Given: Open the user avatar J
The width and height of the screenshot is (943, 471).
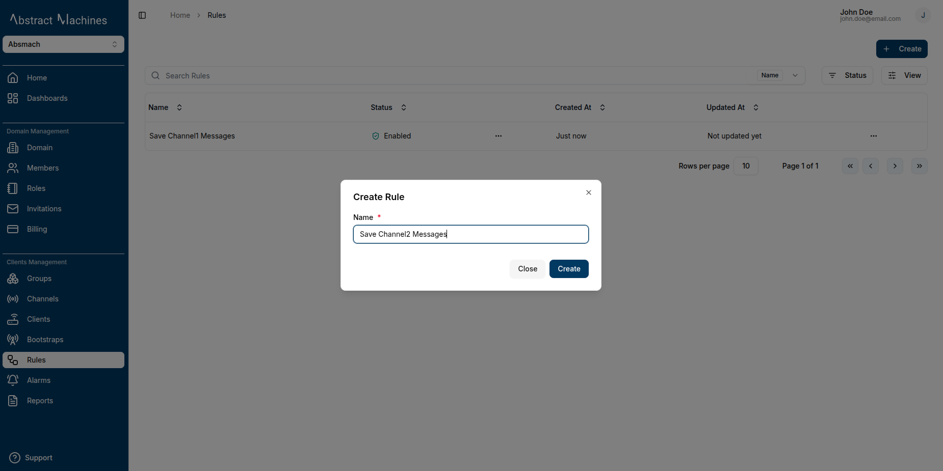Looking at the screenshot, I should [923, 15].
